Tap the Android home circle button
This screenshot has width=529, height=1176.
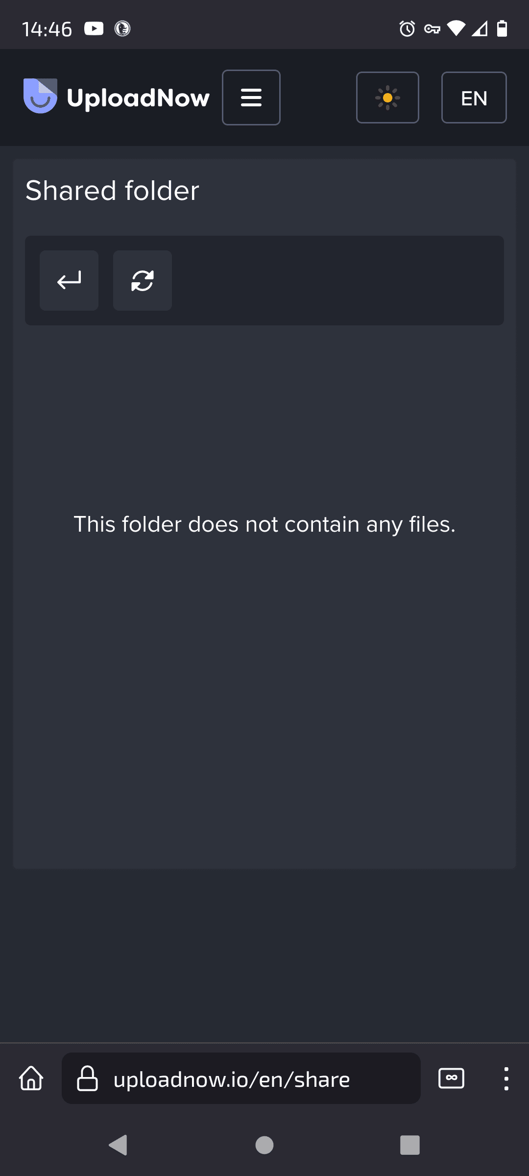click(x=264, y=1145)
